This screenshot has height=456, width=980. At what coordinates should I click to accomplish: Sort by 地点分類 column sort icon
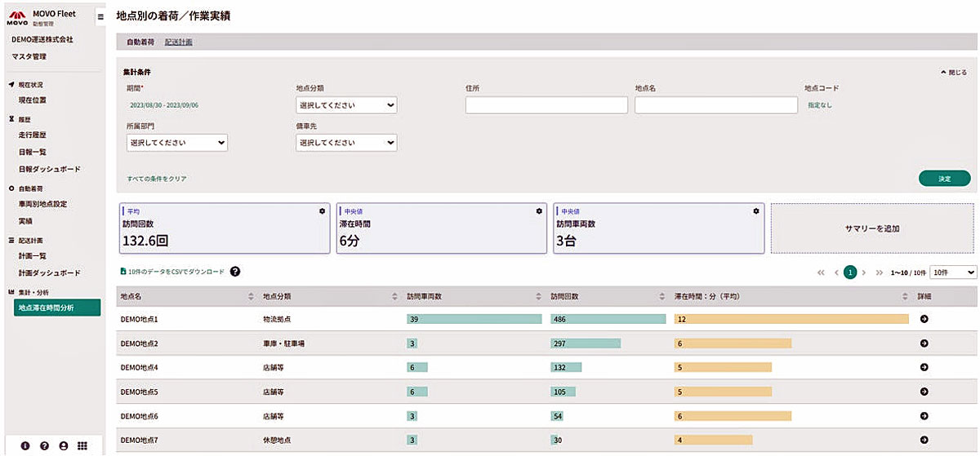pos(395,296)
